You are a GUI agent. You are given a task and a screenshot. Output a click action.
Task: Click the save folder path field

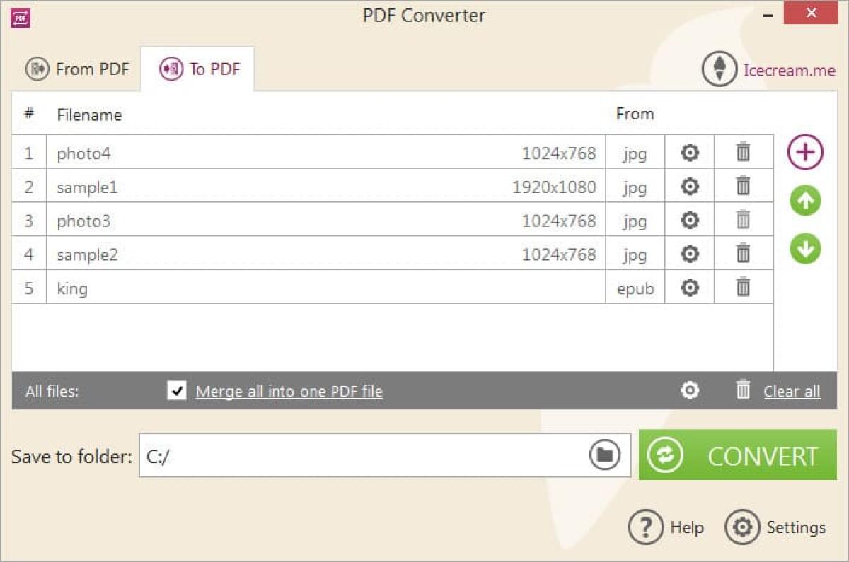pos(354,456)
